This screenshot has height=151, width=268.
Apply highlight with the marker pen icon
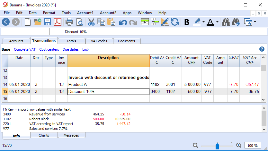tap(197, 22)
